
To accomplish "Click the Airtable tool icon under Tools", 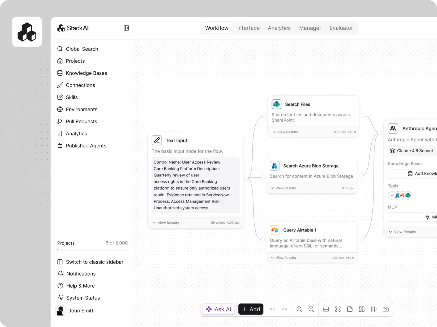I will pyautogui.click(x=403, y=195).
